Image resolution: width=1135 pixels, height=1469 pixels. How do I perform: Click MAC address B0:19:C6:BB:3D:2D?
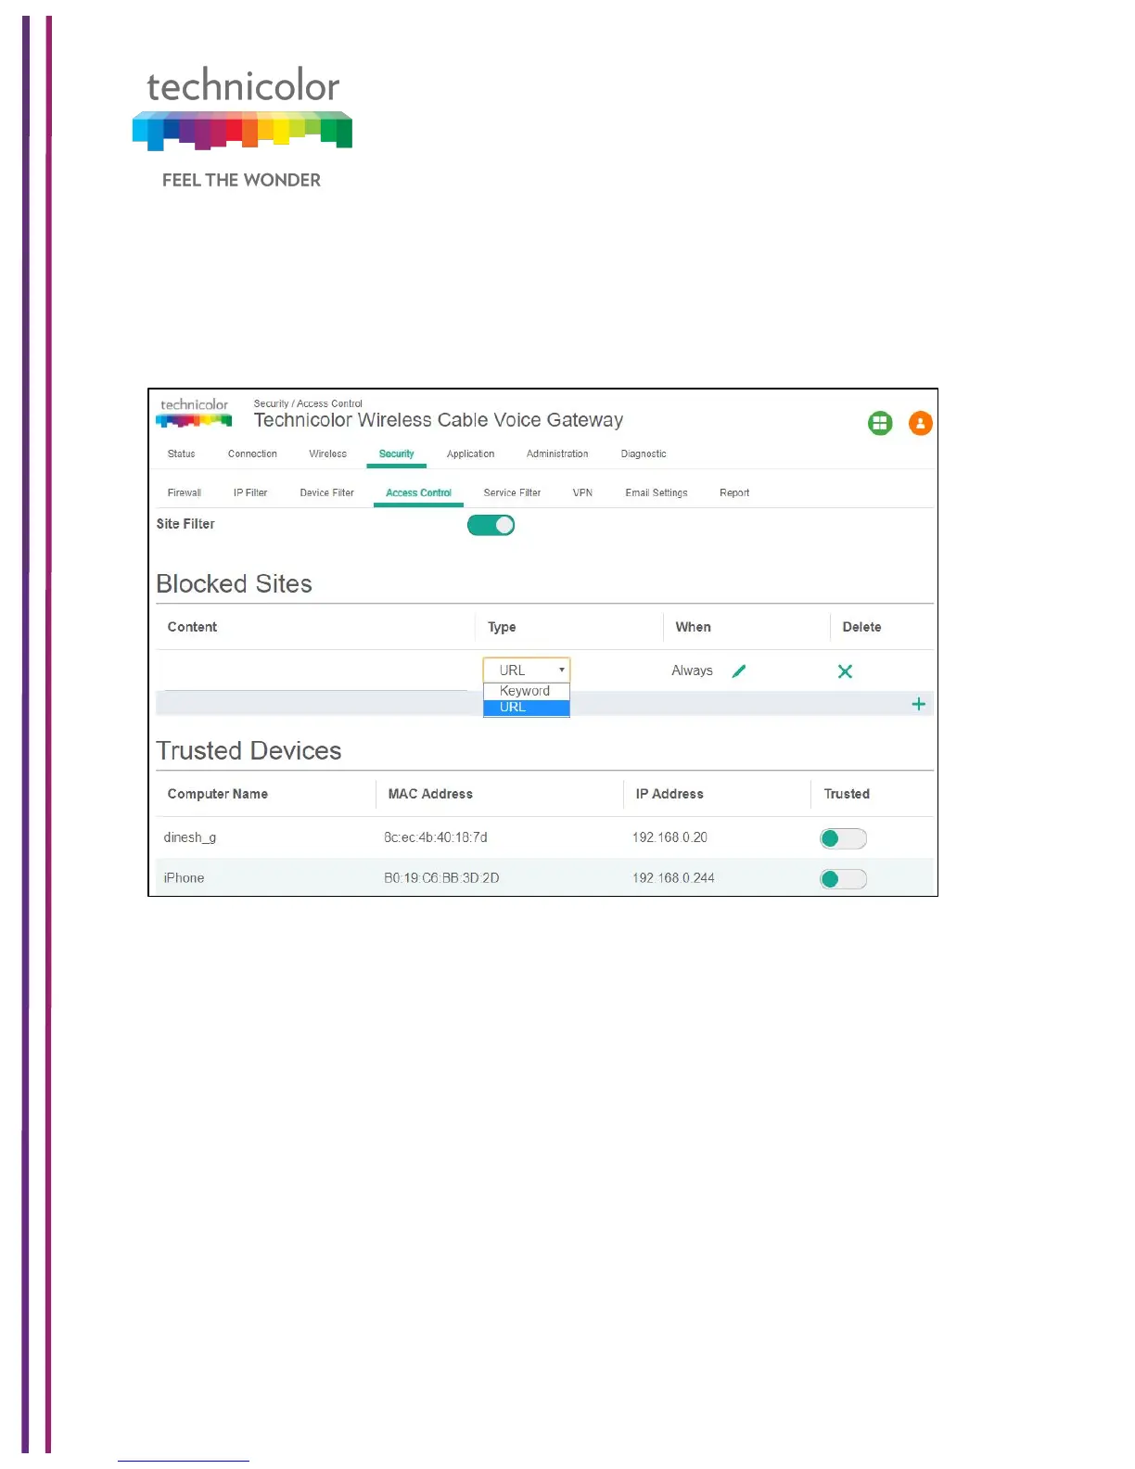pos(441,878)
